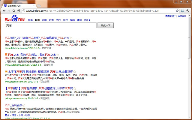192x120 pixels.
Task: Click the green URL www.pcauto.com.cn
Action: pos(16,82)
